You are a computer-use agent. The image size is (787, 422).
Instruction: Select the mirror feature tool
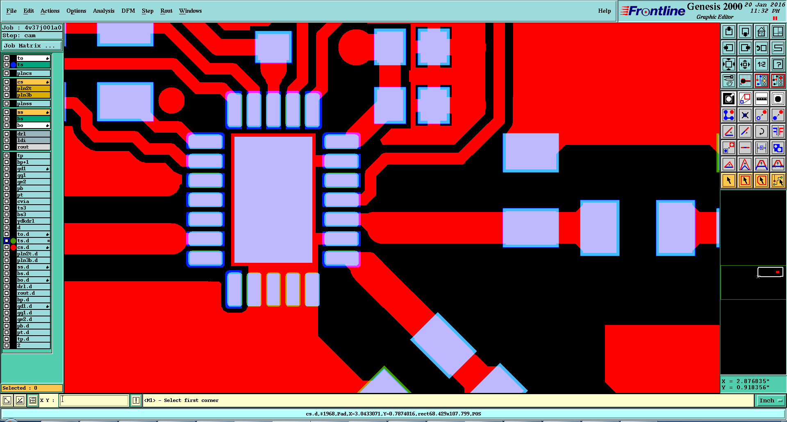[x=778, y=131]
